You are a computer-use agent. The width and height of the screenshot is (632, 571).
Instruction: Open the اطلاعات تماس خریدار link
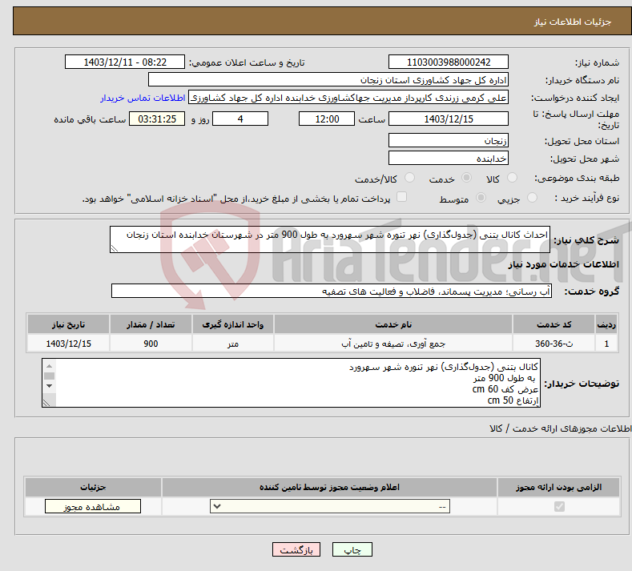(143, 98)
